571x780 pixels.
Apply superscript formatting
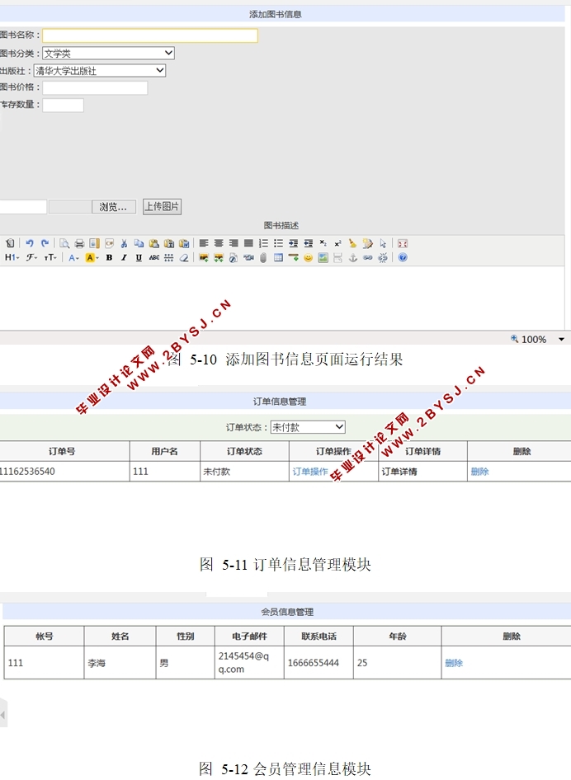(x=338, y=243)
